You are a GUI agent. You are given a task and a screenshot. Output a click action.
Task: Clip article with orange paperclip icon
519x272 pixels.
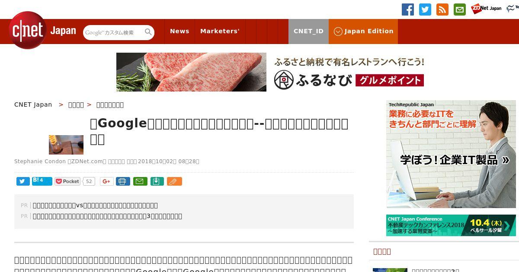(x=174, y=181)
